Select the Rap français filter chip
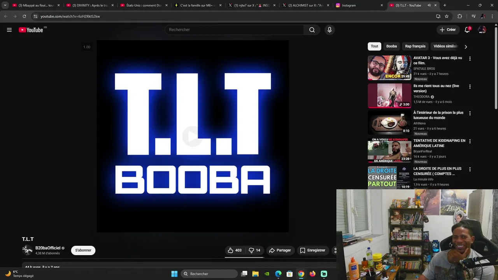 [x=415, y=46]
